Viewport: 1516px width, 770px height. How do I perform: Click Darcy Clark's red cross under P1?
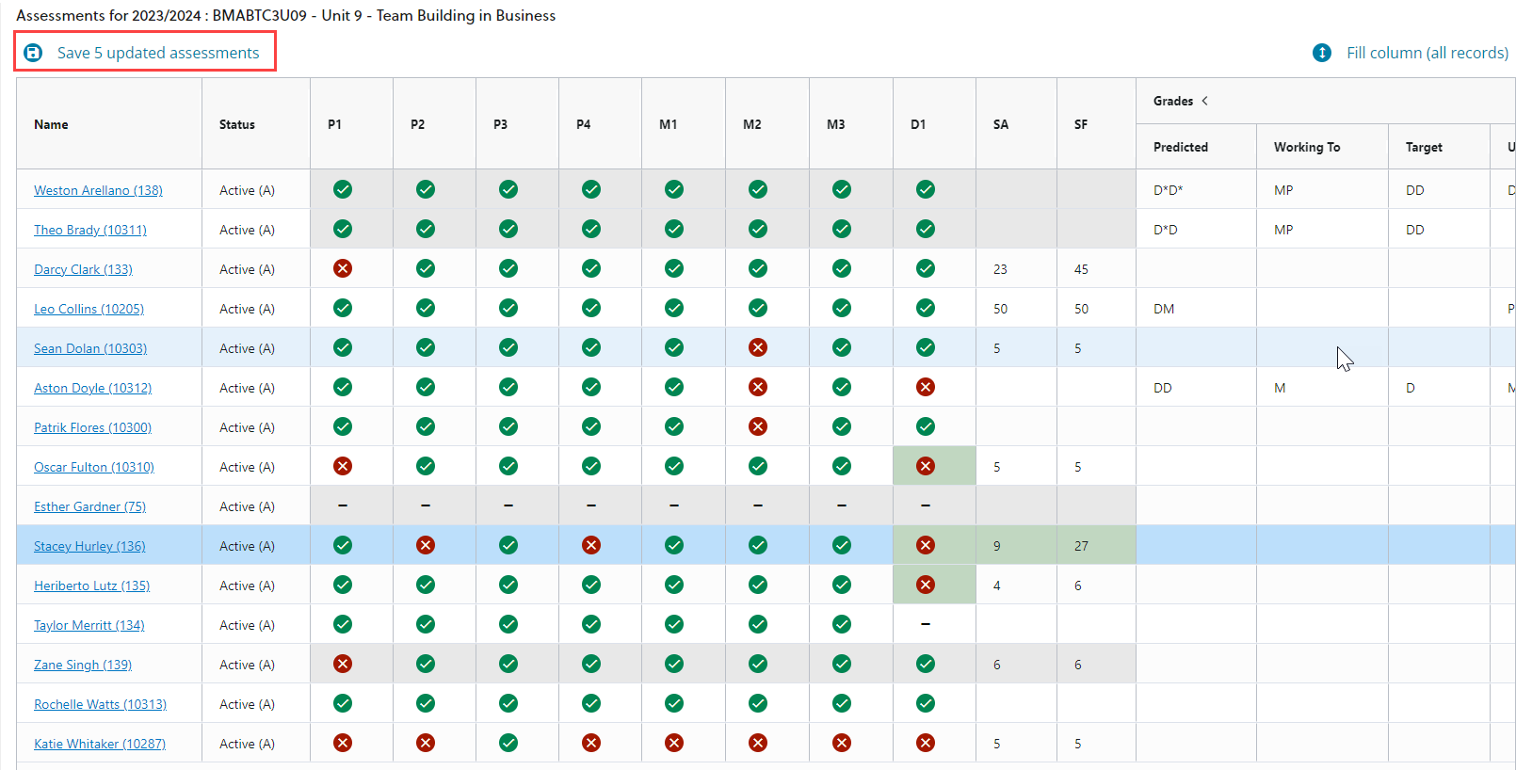coord(343,269)
